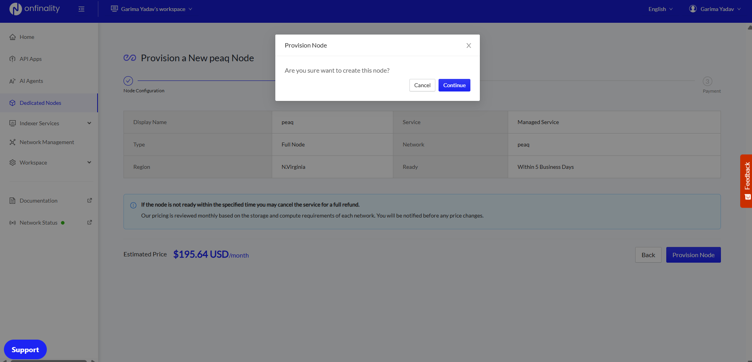Click the $195.64 USD estimated price
The image size is (752, 362).
tap(211, 254)
